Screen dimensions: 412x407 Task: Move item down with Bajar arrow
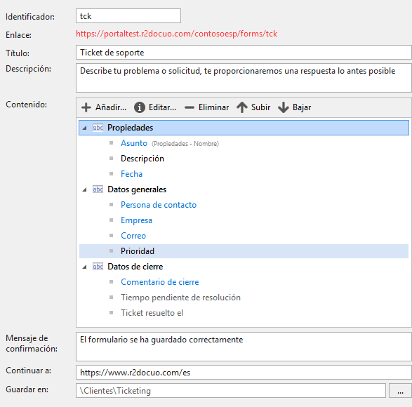pyautogui.click(x=284, y=107)
